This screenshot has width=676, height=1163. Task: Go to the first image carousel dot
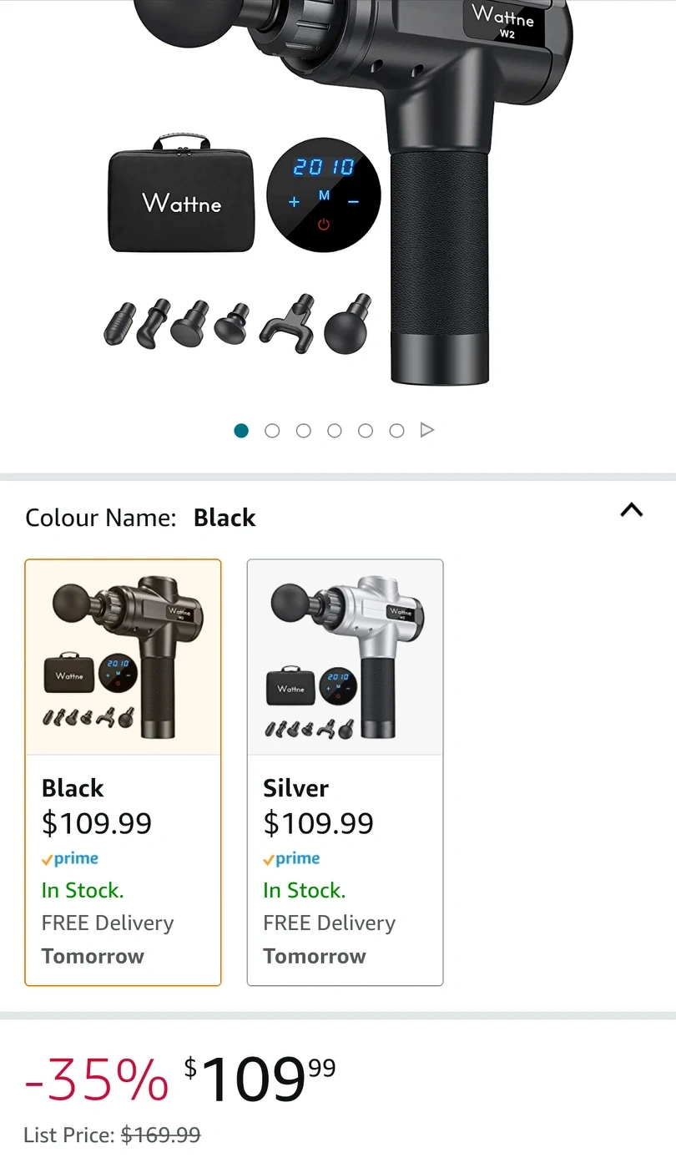(241, 430)
